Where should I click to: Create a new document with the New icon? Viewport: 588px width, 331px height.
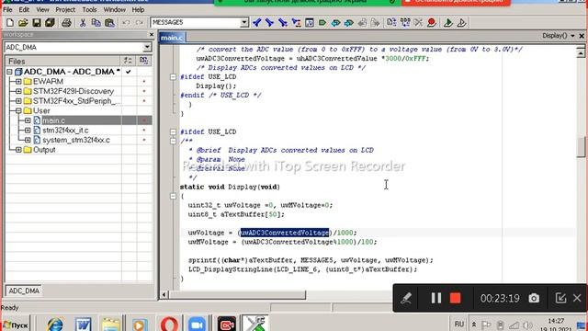point(10,22)
